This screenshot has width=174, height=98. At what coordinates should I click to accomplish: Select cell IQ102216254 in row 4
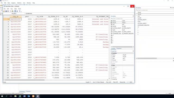coord(16,27)
